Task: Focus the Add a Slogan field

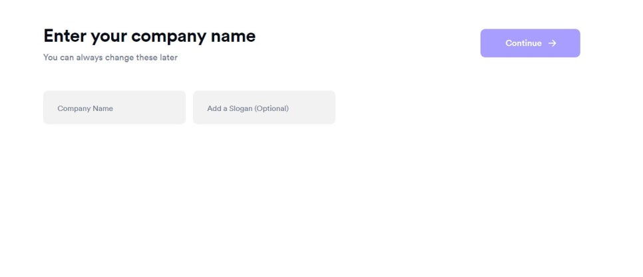Action: pyautogui.click(x=264, y=107)
